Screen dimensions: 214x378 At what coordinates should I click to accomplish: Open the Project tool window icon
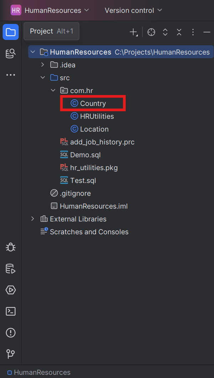pos(10,32)
